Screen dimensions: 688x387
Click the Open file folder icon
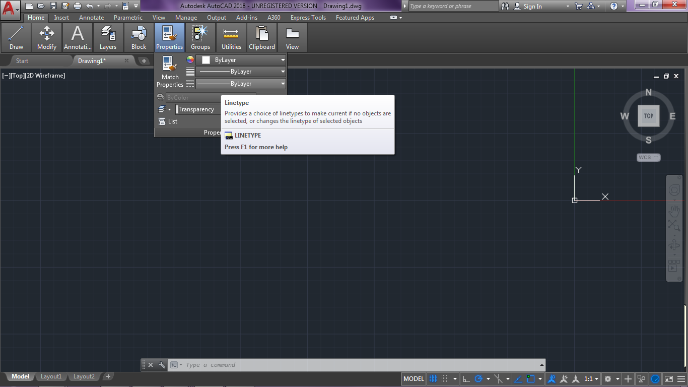click(41, 6)
